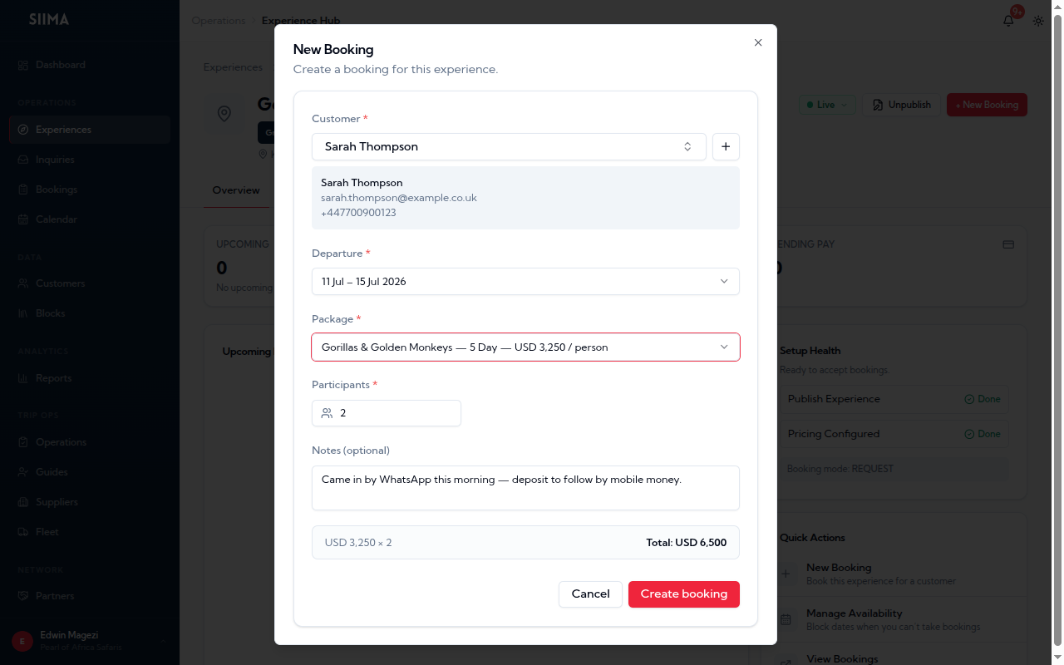Image resolution: width=1064 pixels, height=665 pixels.
Task: Open Fleet in the sidebar
Action: (90, 532)
